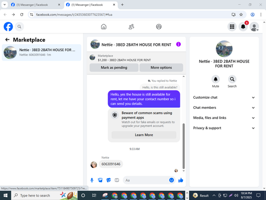Open the Facebook menu grid icon
Screen dimensions: 266x200
tap(232, 27)
